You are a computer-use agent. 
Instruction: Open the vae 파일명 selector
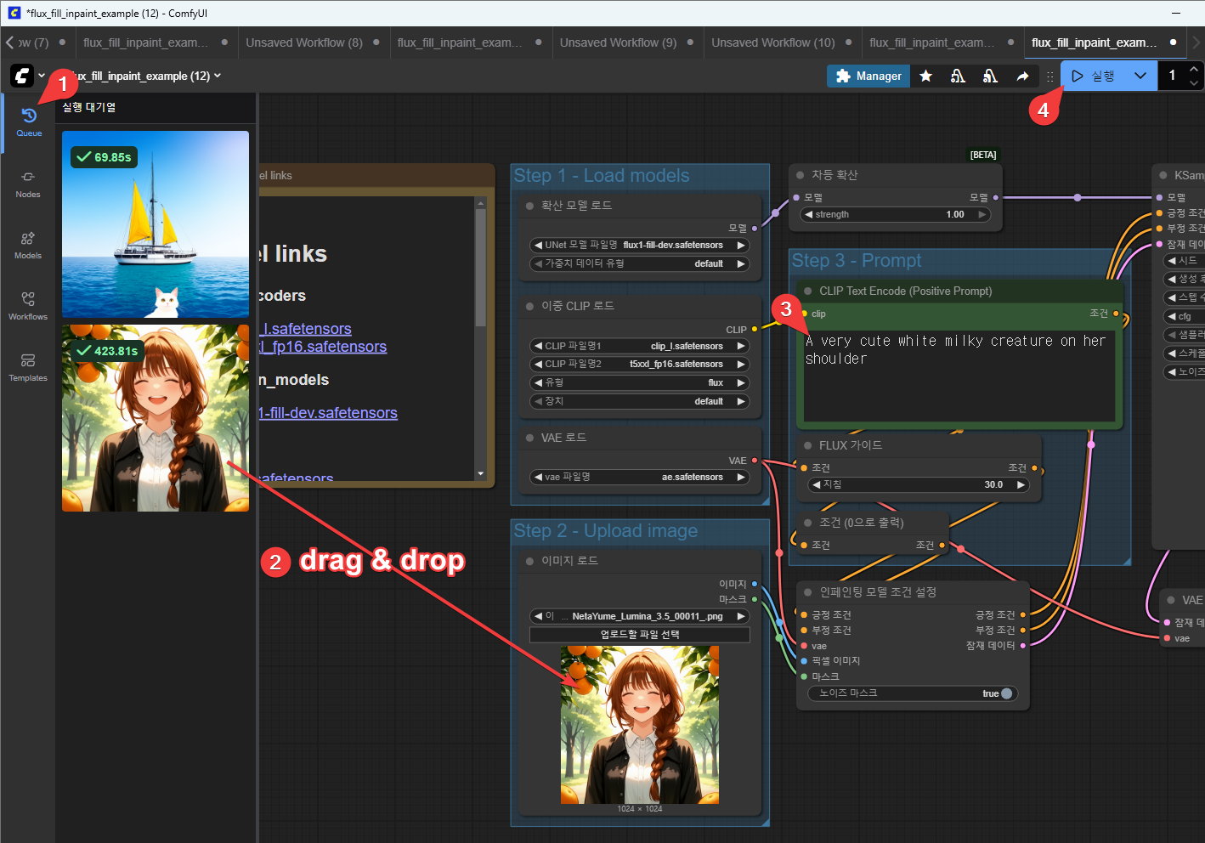(x=639, y=477)
